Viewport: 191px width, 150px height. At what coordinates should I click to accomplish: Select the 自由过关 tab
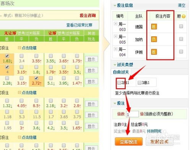click(x=121, y=72)
